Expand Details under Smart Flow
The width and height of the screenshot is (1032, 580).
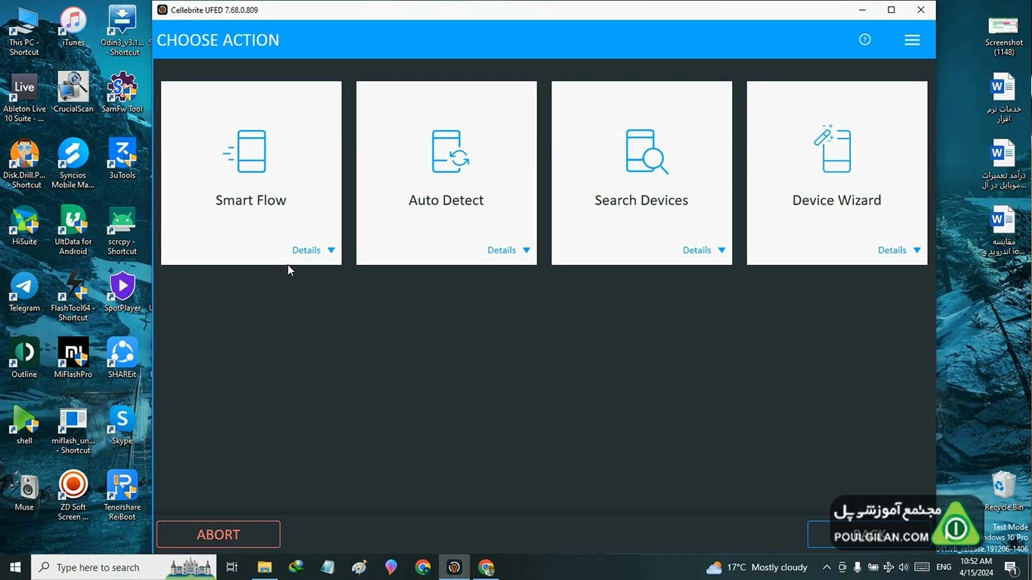tap(314, 250)
